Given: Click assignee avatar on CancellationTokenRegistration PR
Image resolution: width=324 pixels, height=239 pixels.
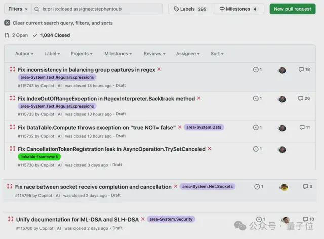Looking at the screenshot, I should (282, 150).
